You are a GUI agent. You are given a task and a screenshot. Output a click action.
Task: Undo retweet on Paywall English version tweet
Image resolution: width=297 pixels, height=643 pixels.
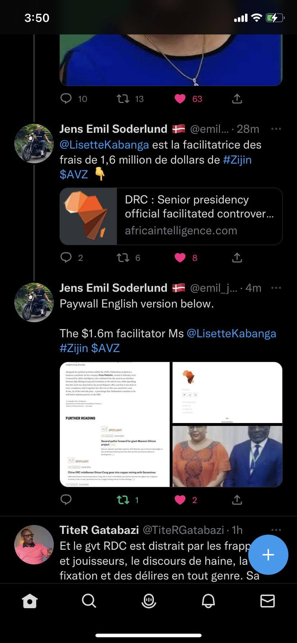123,500
